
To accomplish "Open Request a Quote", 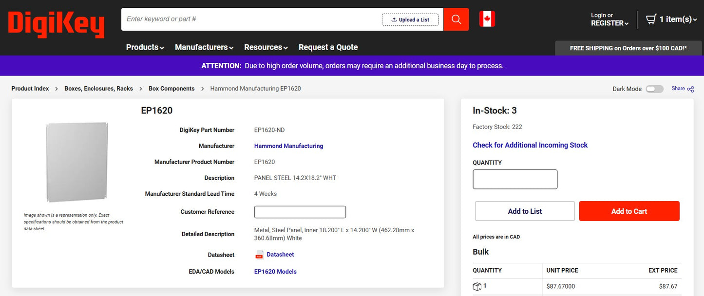I will (x=328, y=47).
